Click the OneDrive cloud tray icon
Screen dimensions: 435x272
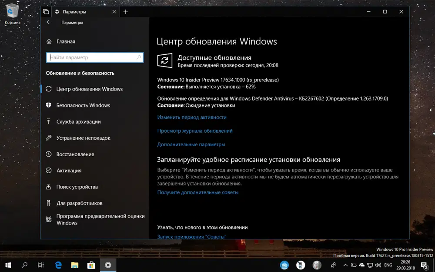(362, 265)
